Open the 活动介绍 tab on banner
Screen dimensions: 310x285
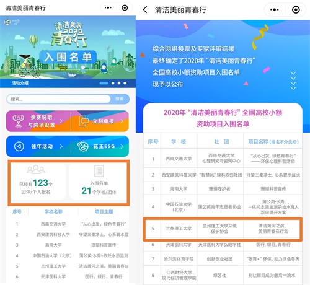pyautogui.click(x=20, y=83)
